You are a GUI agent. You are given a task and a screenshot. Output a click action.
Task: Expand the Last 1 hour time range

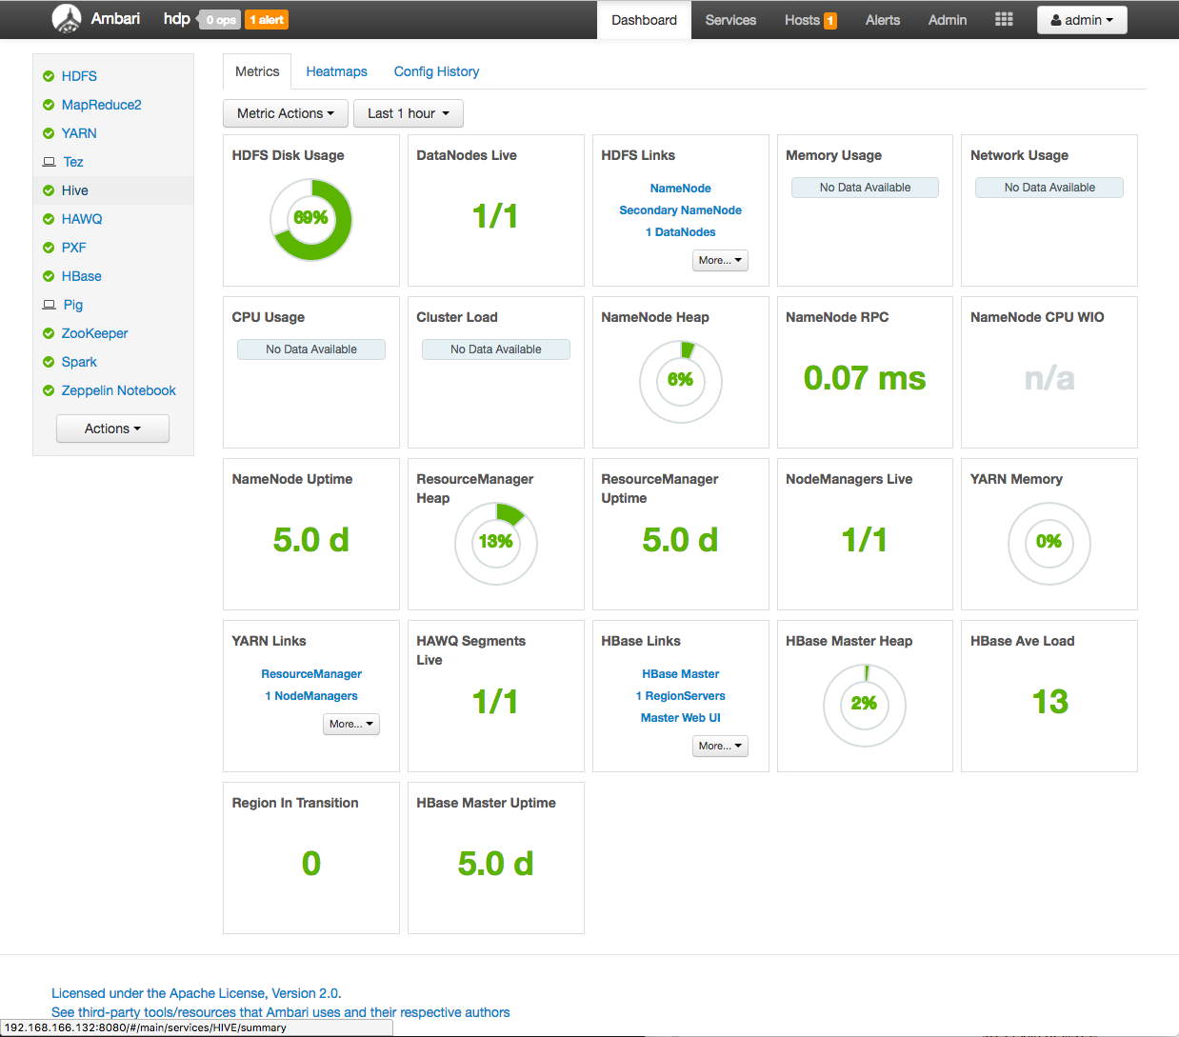coord(408,113)
